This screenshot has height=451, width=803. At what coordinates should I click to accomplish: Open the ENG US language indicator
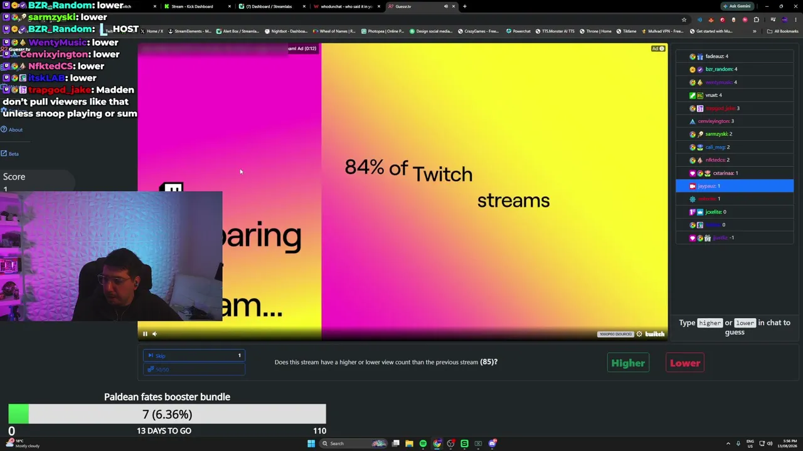point(750,443)
